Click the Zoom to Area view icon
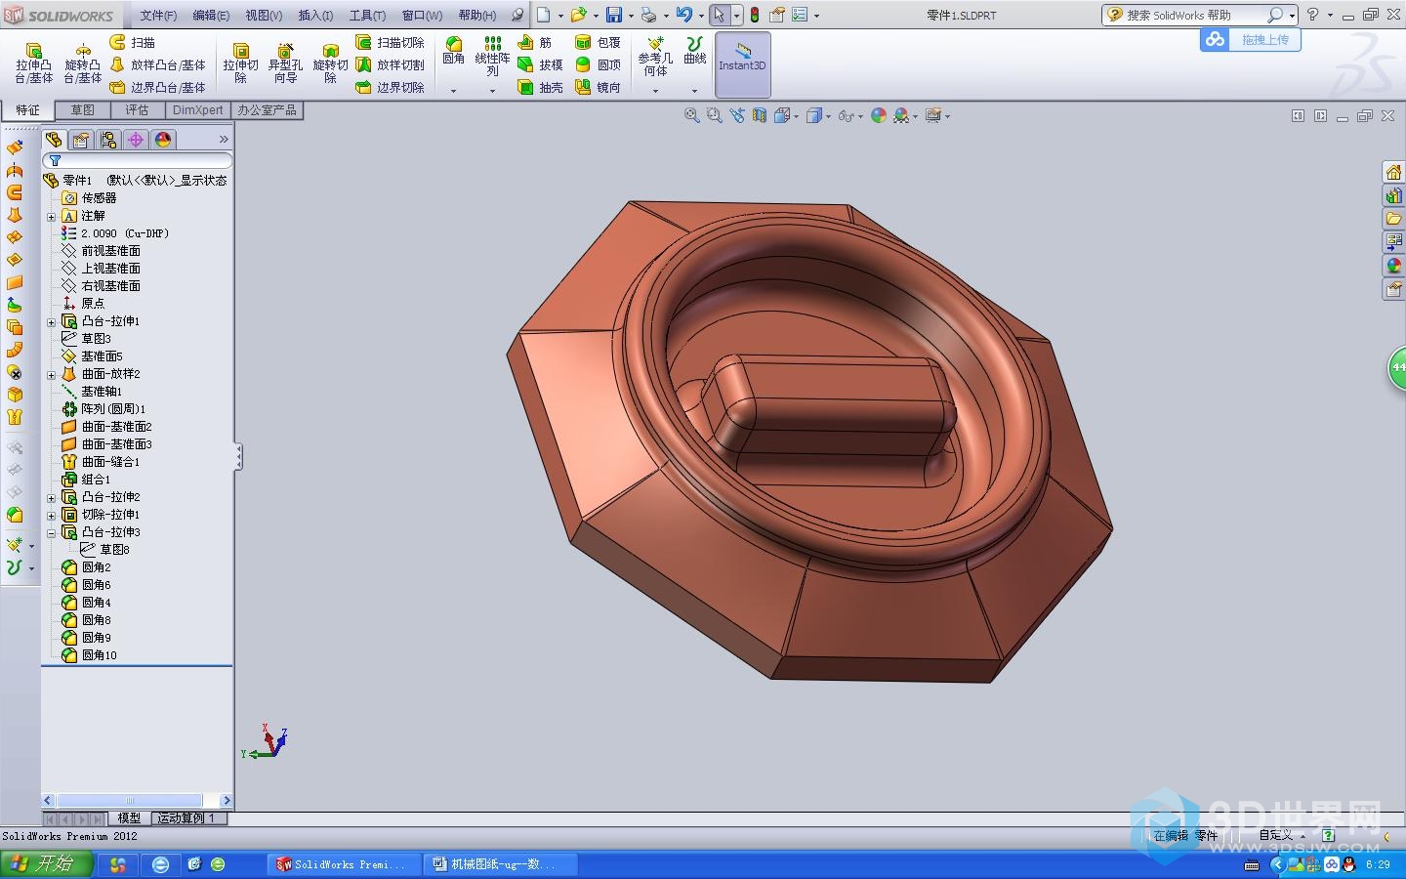The height and width of the screenshot is (879, 1406). coord(714,115)
